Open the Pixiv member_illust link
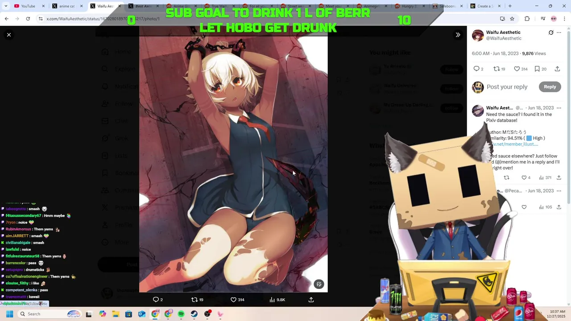 pyautogui.click(x=515, y=144)
